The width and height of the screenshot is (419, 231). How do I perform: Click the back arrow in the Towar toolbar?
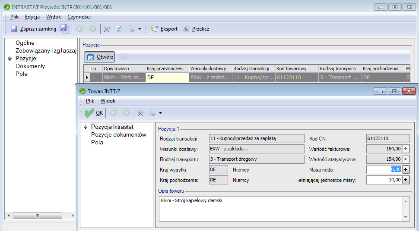[x=114, y=113]
